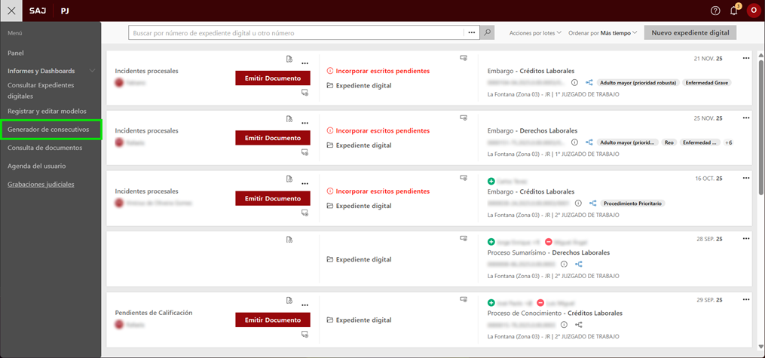Screen dimensions: 765x358
Task: Open the three-dots menu for the 21 NOV. case
Action: click(x=745, y=58)
